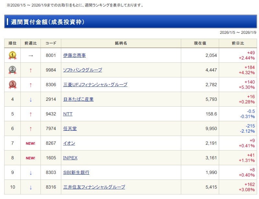Viewport: 259px width, 199px height.
Task: Click current price 2,191
Action: coord(211,143)
